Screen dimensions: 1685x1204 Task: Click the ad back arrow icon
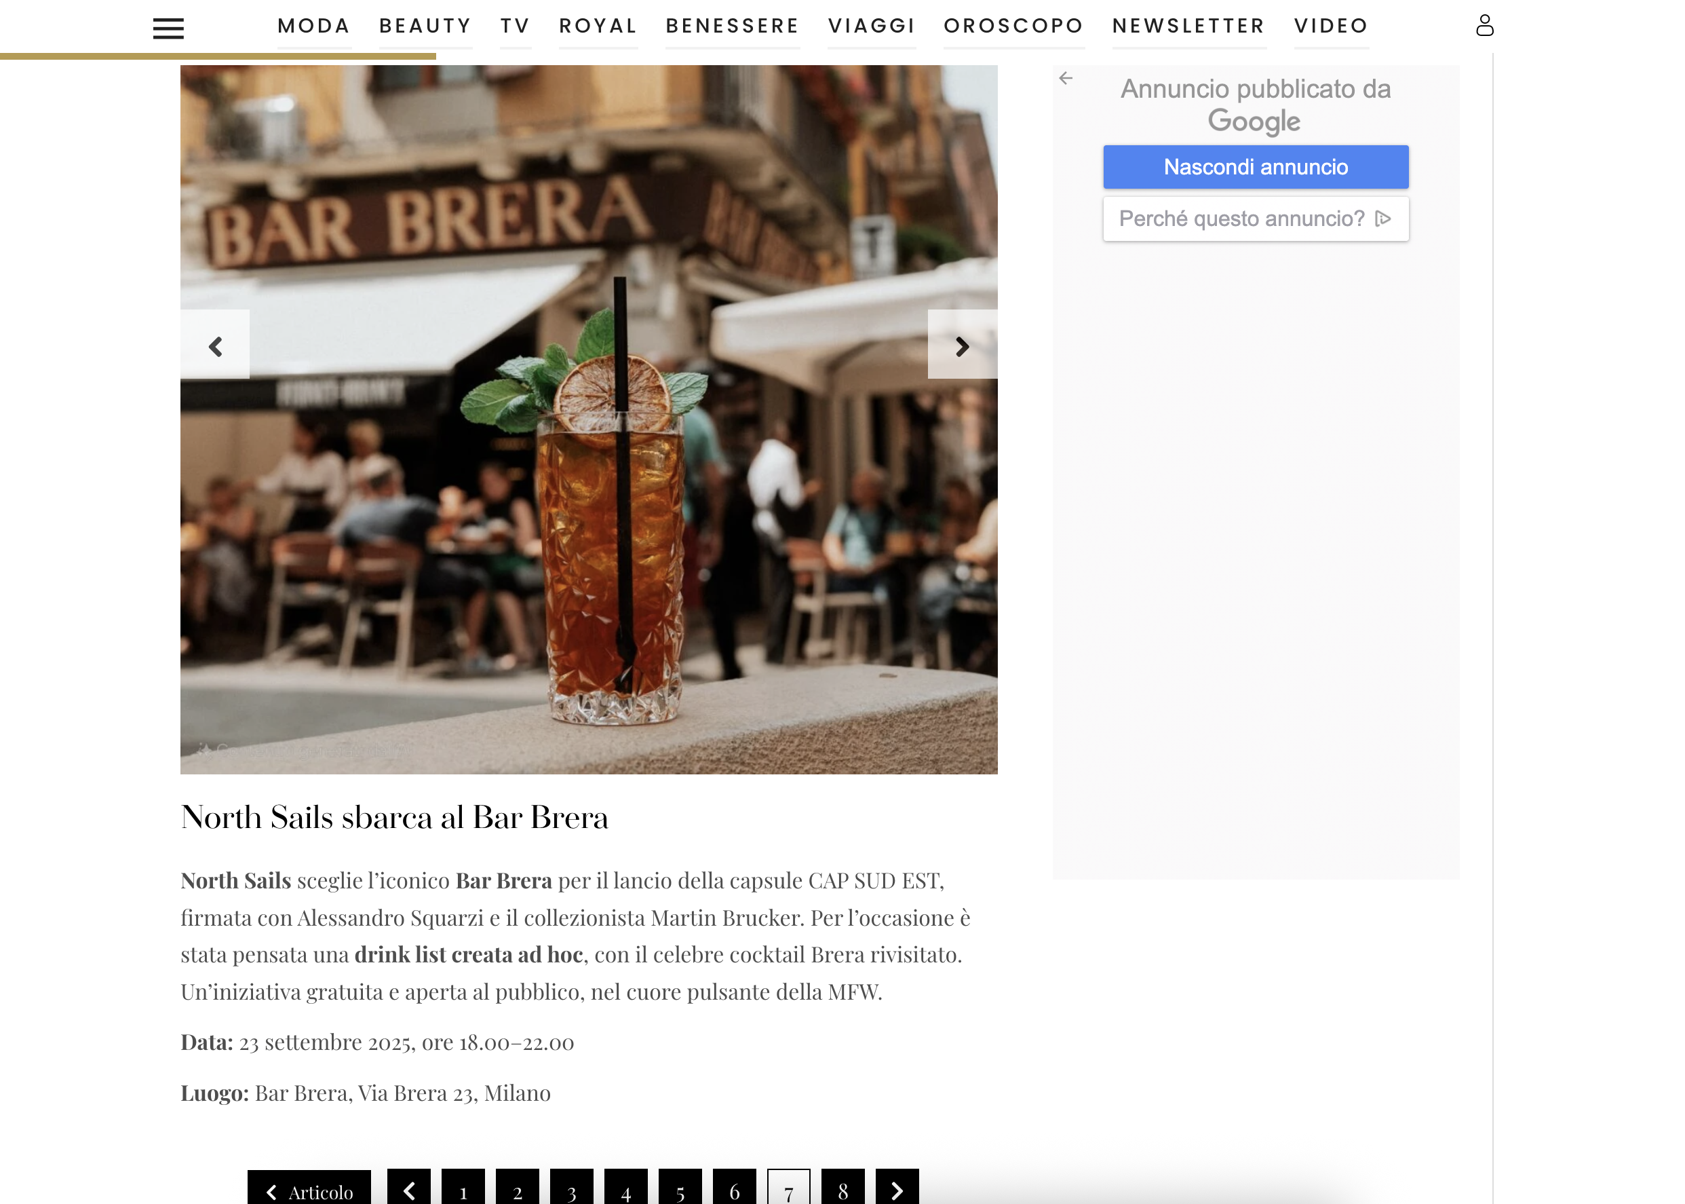click(1066, 78)
